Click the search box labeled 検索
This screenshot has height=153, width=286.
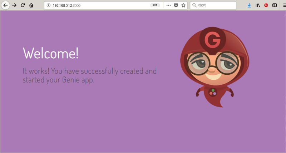213,5
